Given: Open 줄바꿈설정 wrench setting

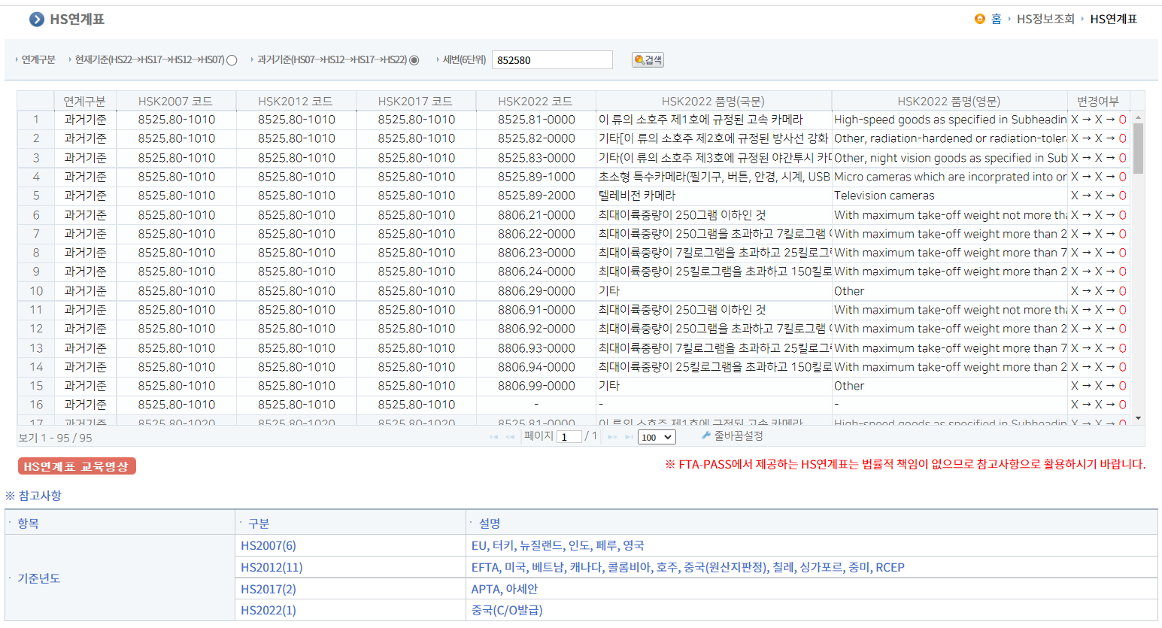Looking at the screenshot, I should click(732, 436).
